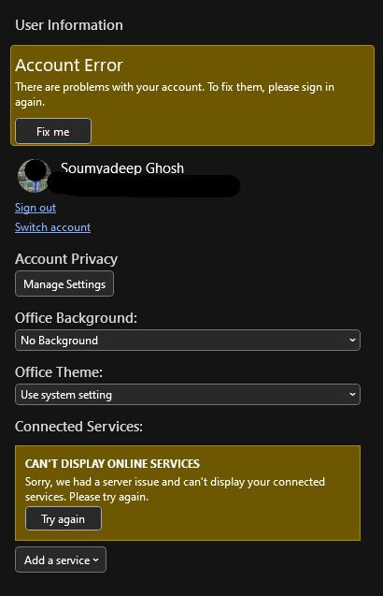Click the blacked-out email address
The width and height of the screenshot is (383, 596).
coord(144,186)
